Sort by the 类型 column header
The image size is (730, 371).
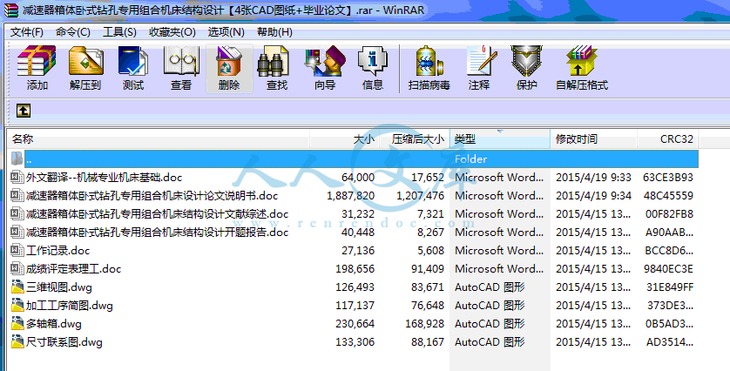click(x=499, y=138)
